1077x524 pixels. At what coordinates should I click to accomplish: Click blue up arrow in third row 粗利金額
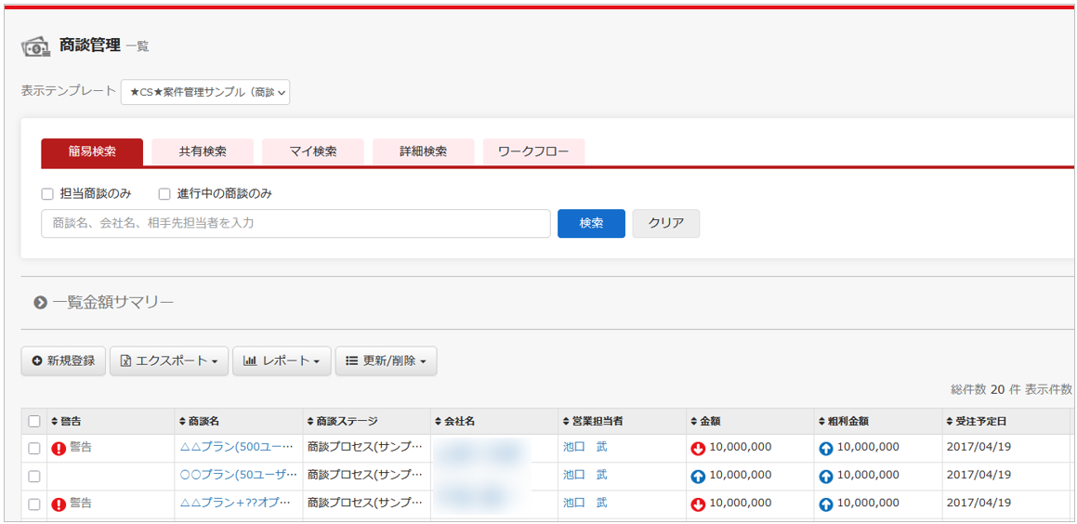coord(825,504)
